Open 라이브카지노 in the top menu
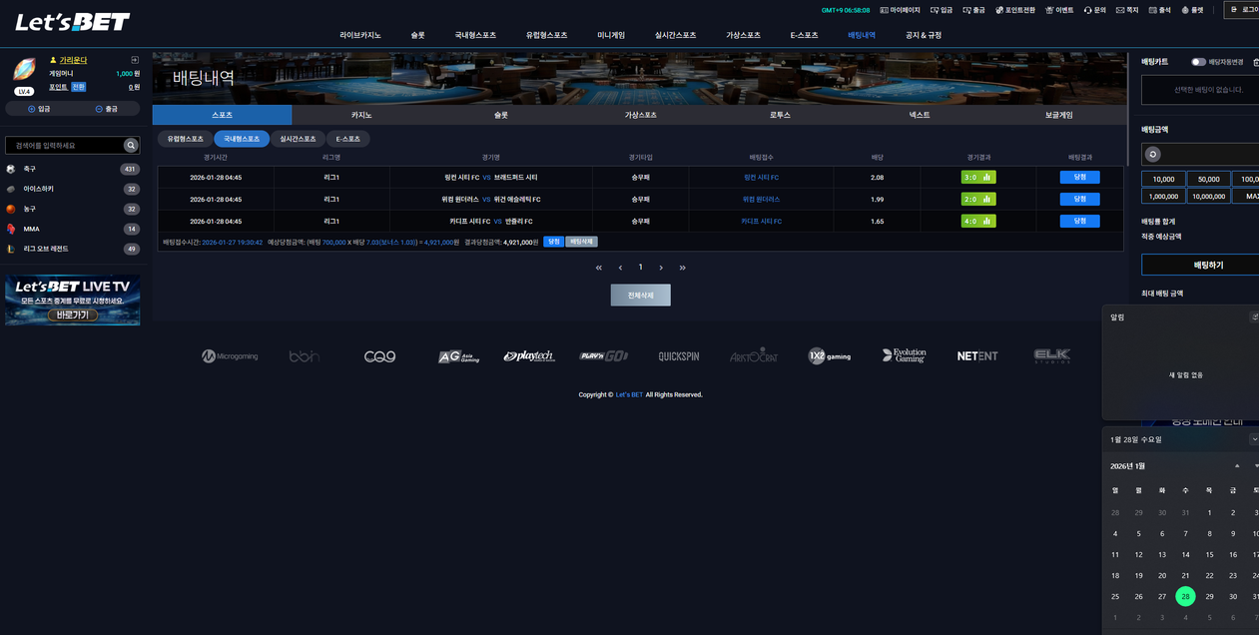Image resolution: width=1259 pixels, height=635 pixels. [360, 35]
